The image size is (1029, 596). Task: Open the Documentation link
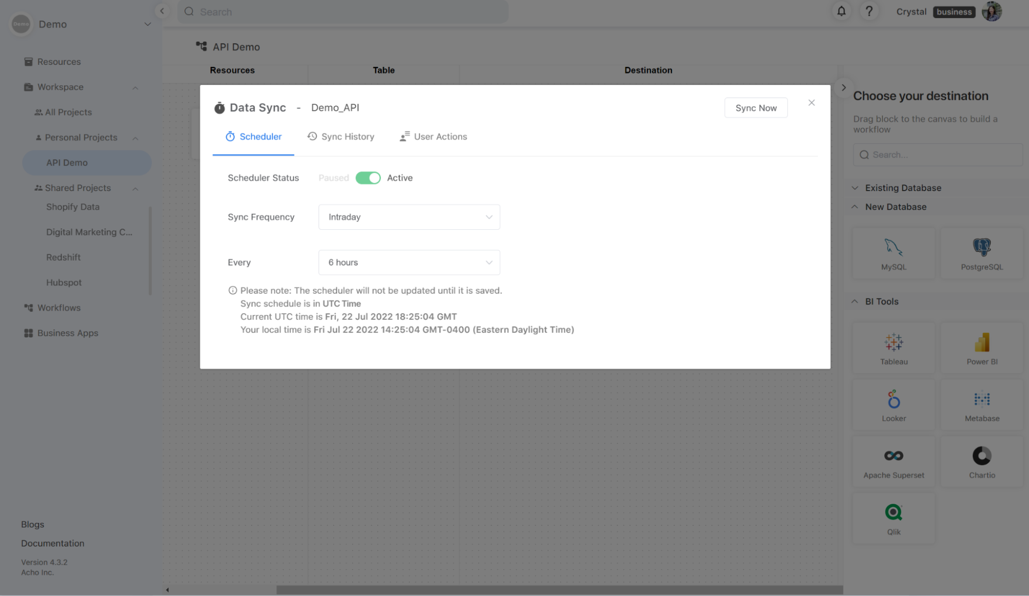(x=53, y=543)
